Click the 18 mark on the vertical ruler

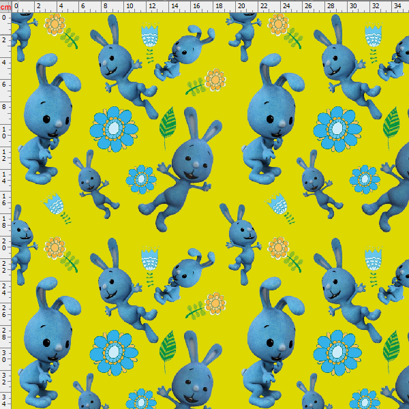click(5, 222)
